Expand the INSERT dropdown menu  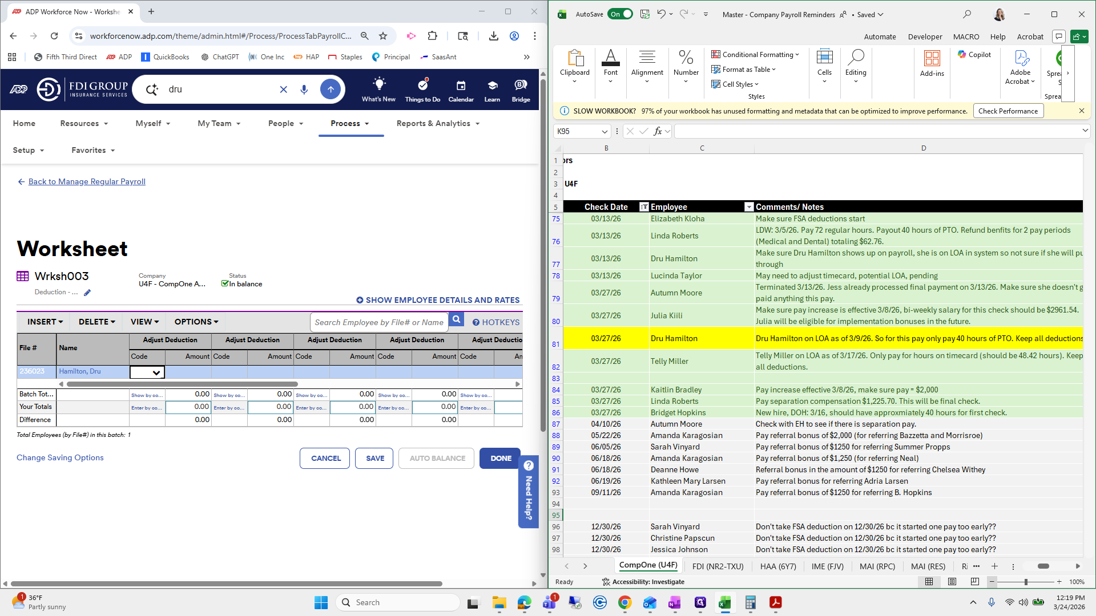(45, 322)
